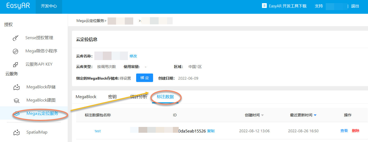Switch to the 统计分析 tab
Image resolution: width=368 pixels, height=142 pixels.
pyautogui.click(x=139, y=97)
